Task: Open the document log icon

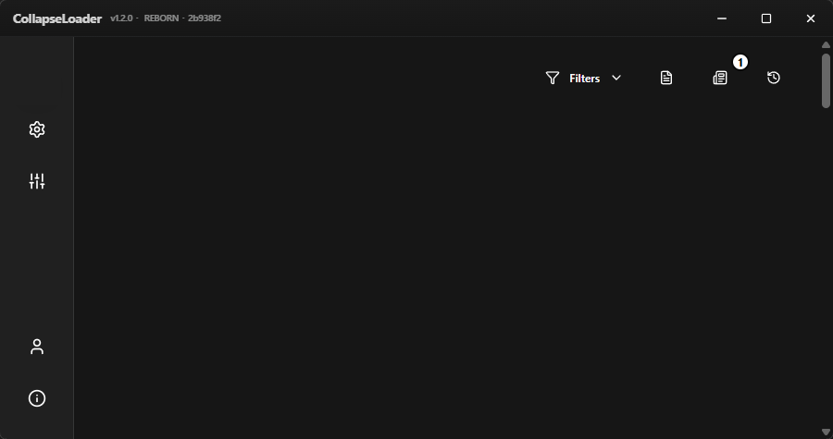Action: click(x=666, y=78)
